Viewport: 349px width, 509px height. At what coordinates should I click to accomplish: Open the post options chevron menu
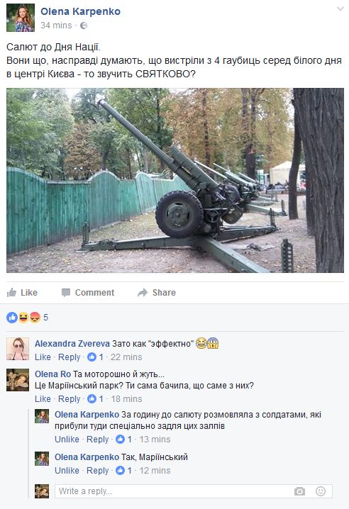340,9
